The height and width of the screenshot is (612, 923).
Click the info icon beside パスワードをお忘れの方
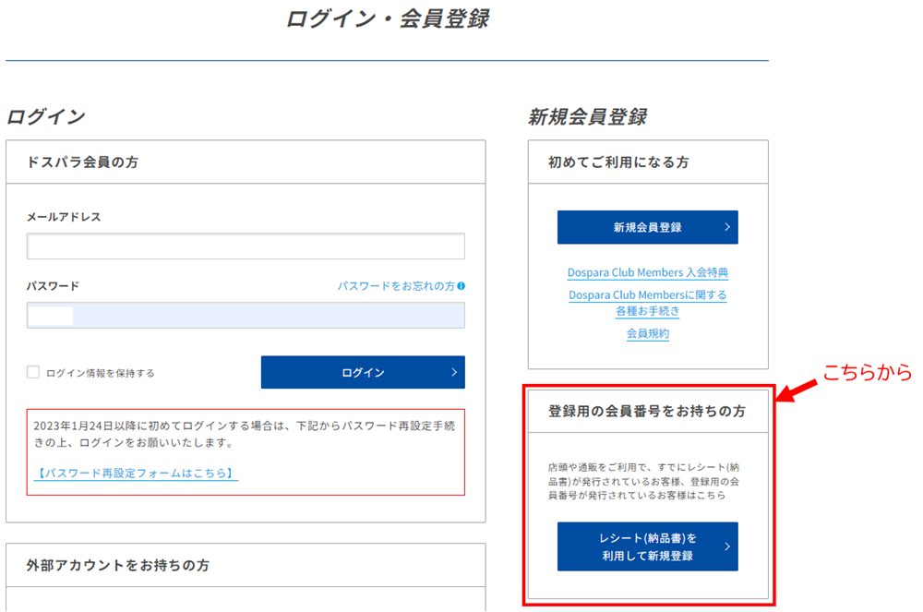coord(461,286)
